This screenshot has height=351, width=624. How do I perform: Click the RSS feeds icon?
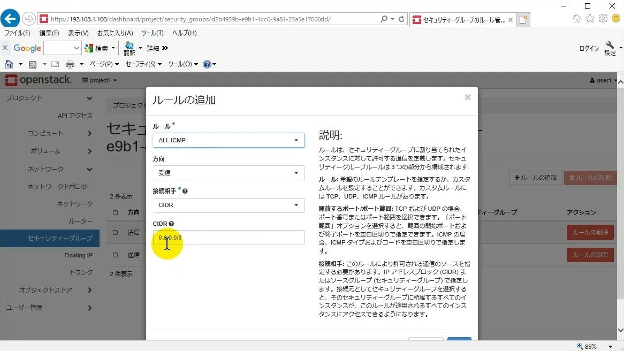pos(33,64)
